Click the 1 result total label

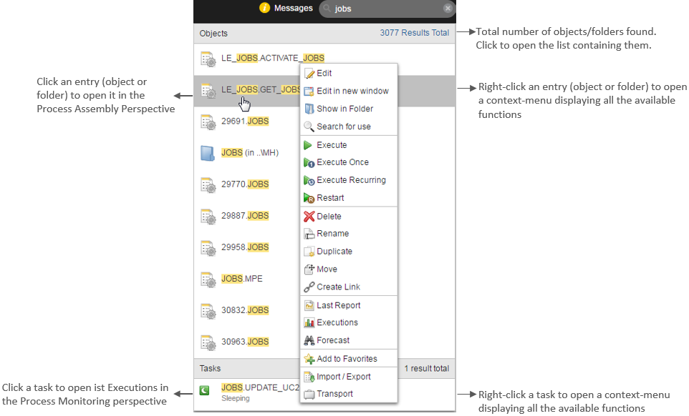click(427, 369)
